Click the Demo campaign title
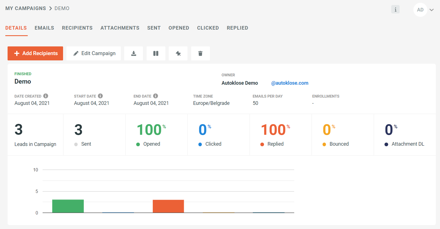Image resolution: width=440 pixels, height=229 pixels. 23,81
